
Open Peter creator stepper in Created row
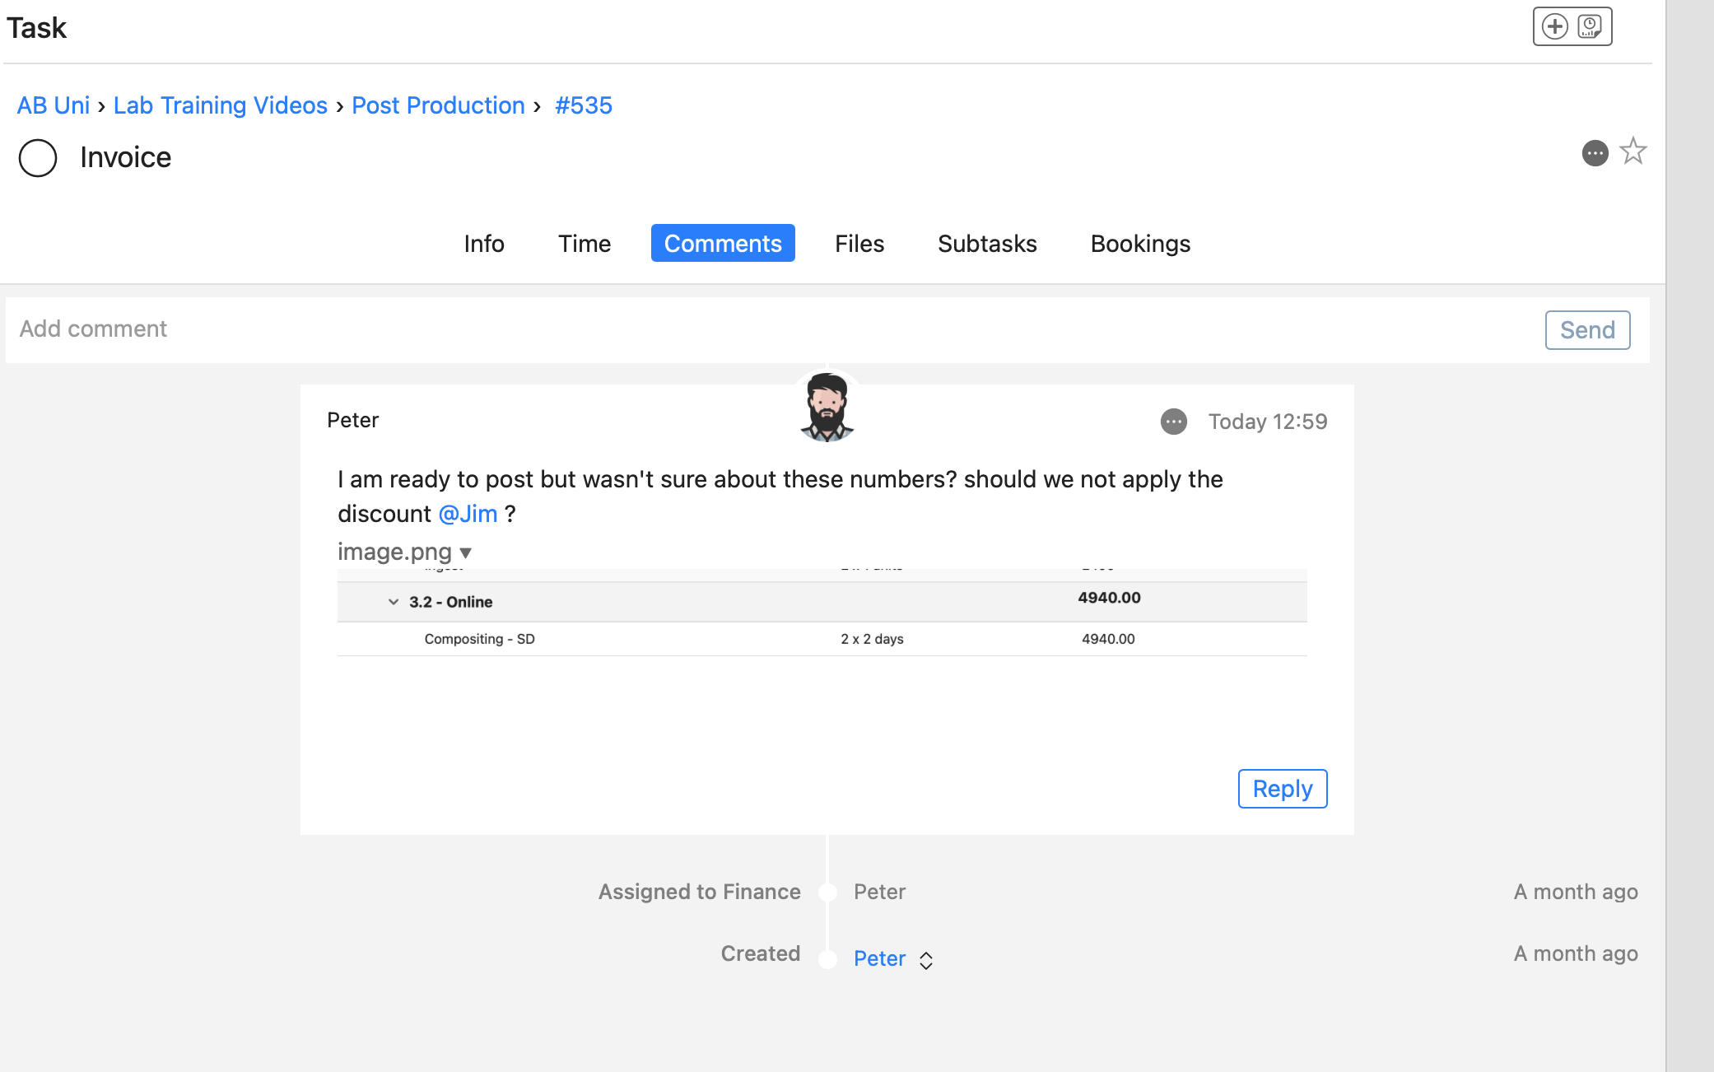tap(926, 960)
